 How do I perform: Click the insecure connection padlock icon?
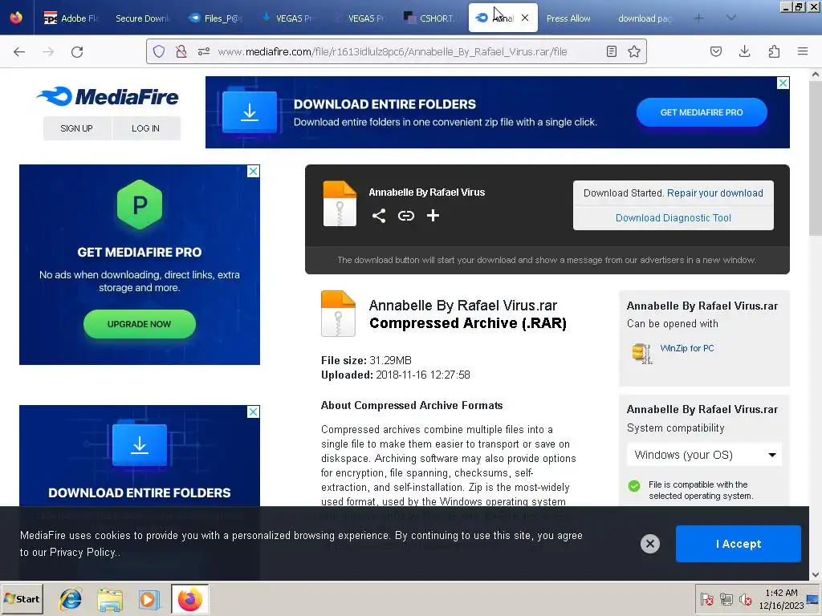coord(181,51)
